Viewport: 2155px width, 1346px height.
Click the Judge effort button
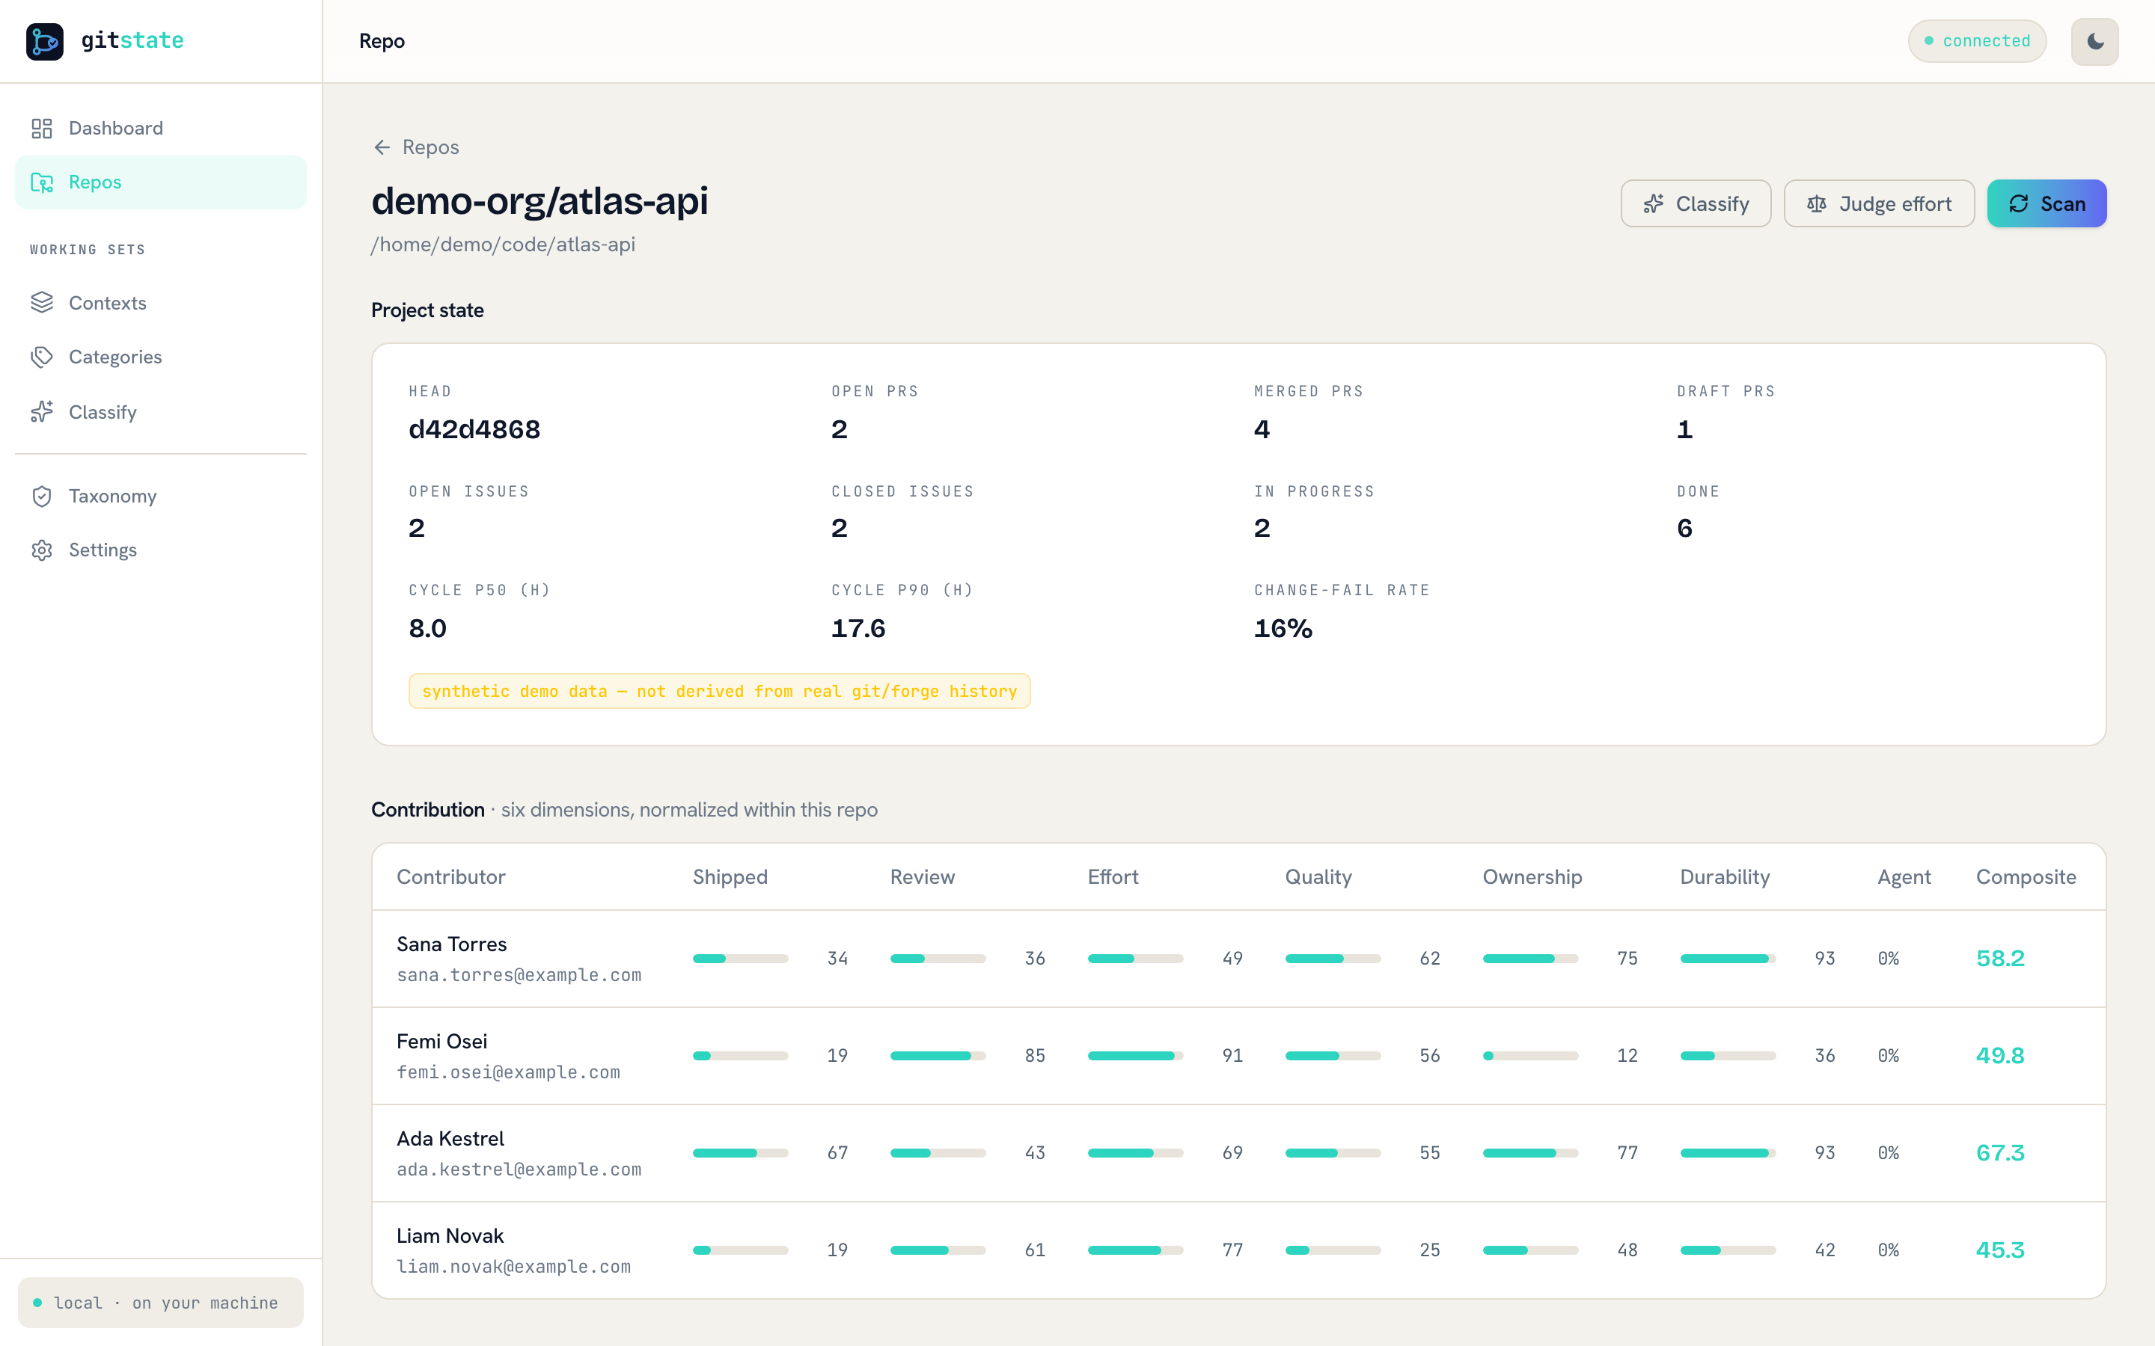(x=1879, y=204)
